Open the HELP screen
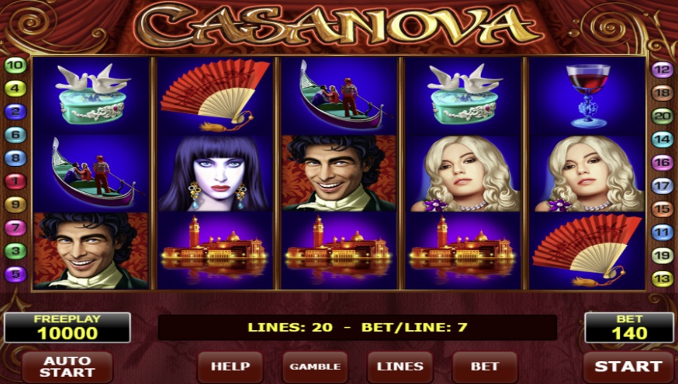 tap(230, 367)
